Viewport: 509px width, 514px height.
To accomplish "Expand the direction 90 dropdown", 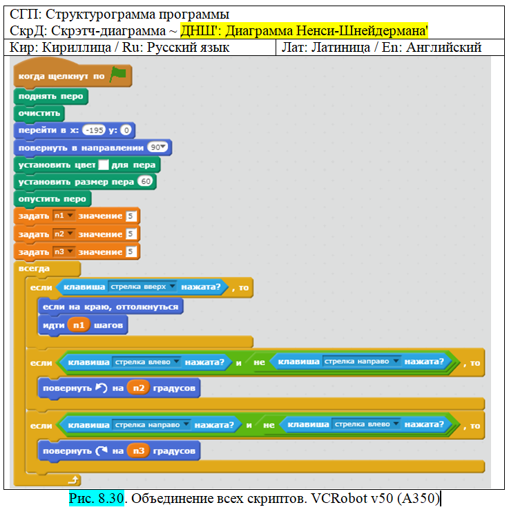I will pyautogui.click(x=159, y=148).
